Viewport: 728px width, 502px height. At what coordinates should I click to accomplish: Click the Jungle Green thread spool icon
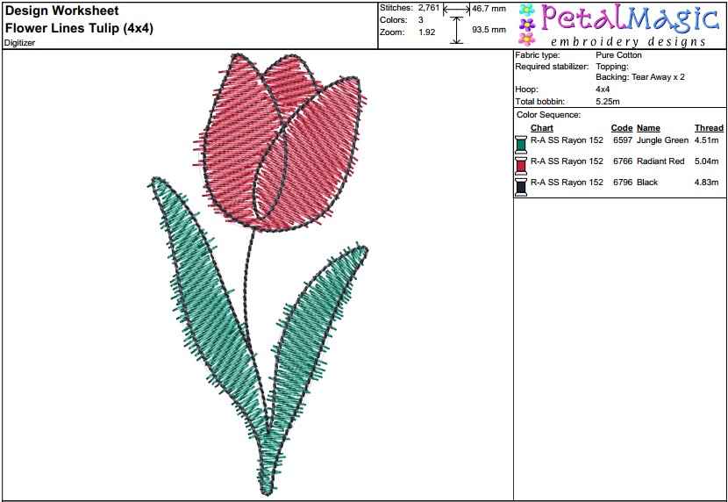click(521, 144)
